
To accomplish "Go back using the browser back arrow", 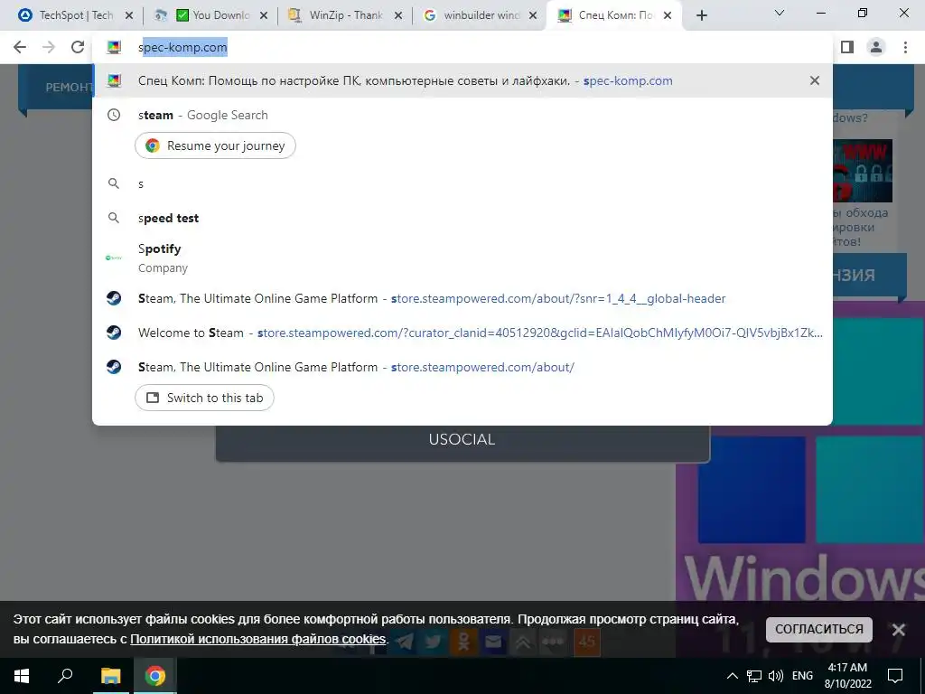I will click(20, 47).
